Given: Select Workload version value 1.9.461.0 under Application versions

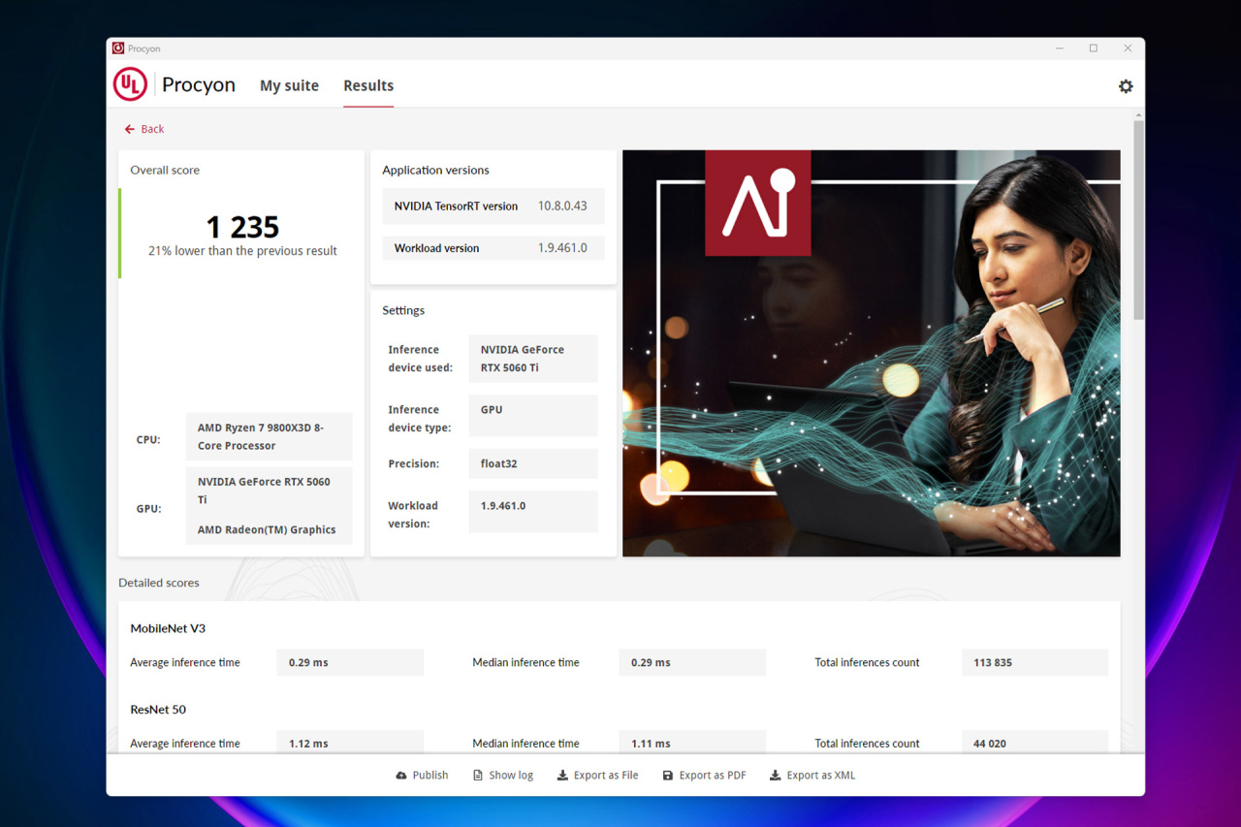Looking at the screenshot, I should [562, 248].
